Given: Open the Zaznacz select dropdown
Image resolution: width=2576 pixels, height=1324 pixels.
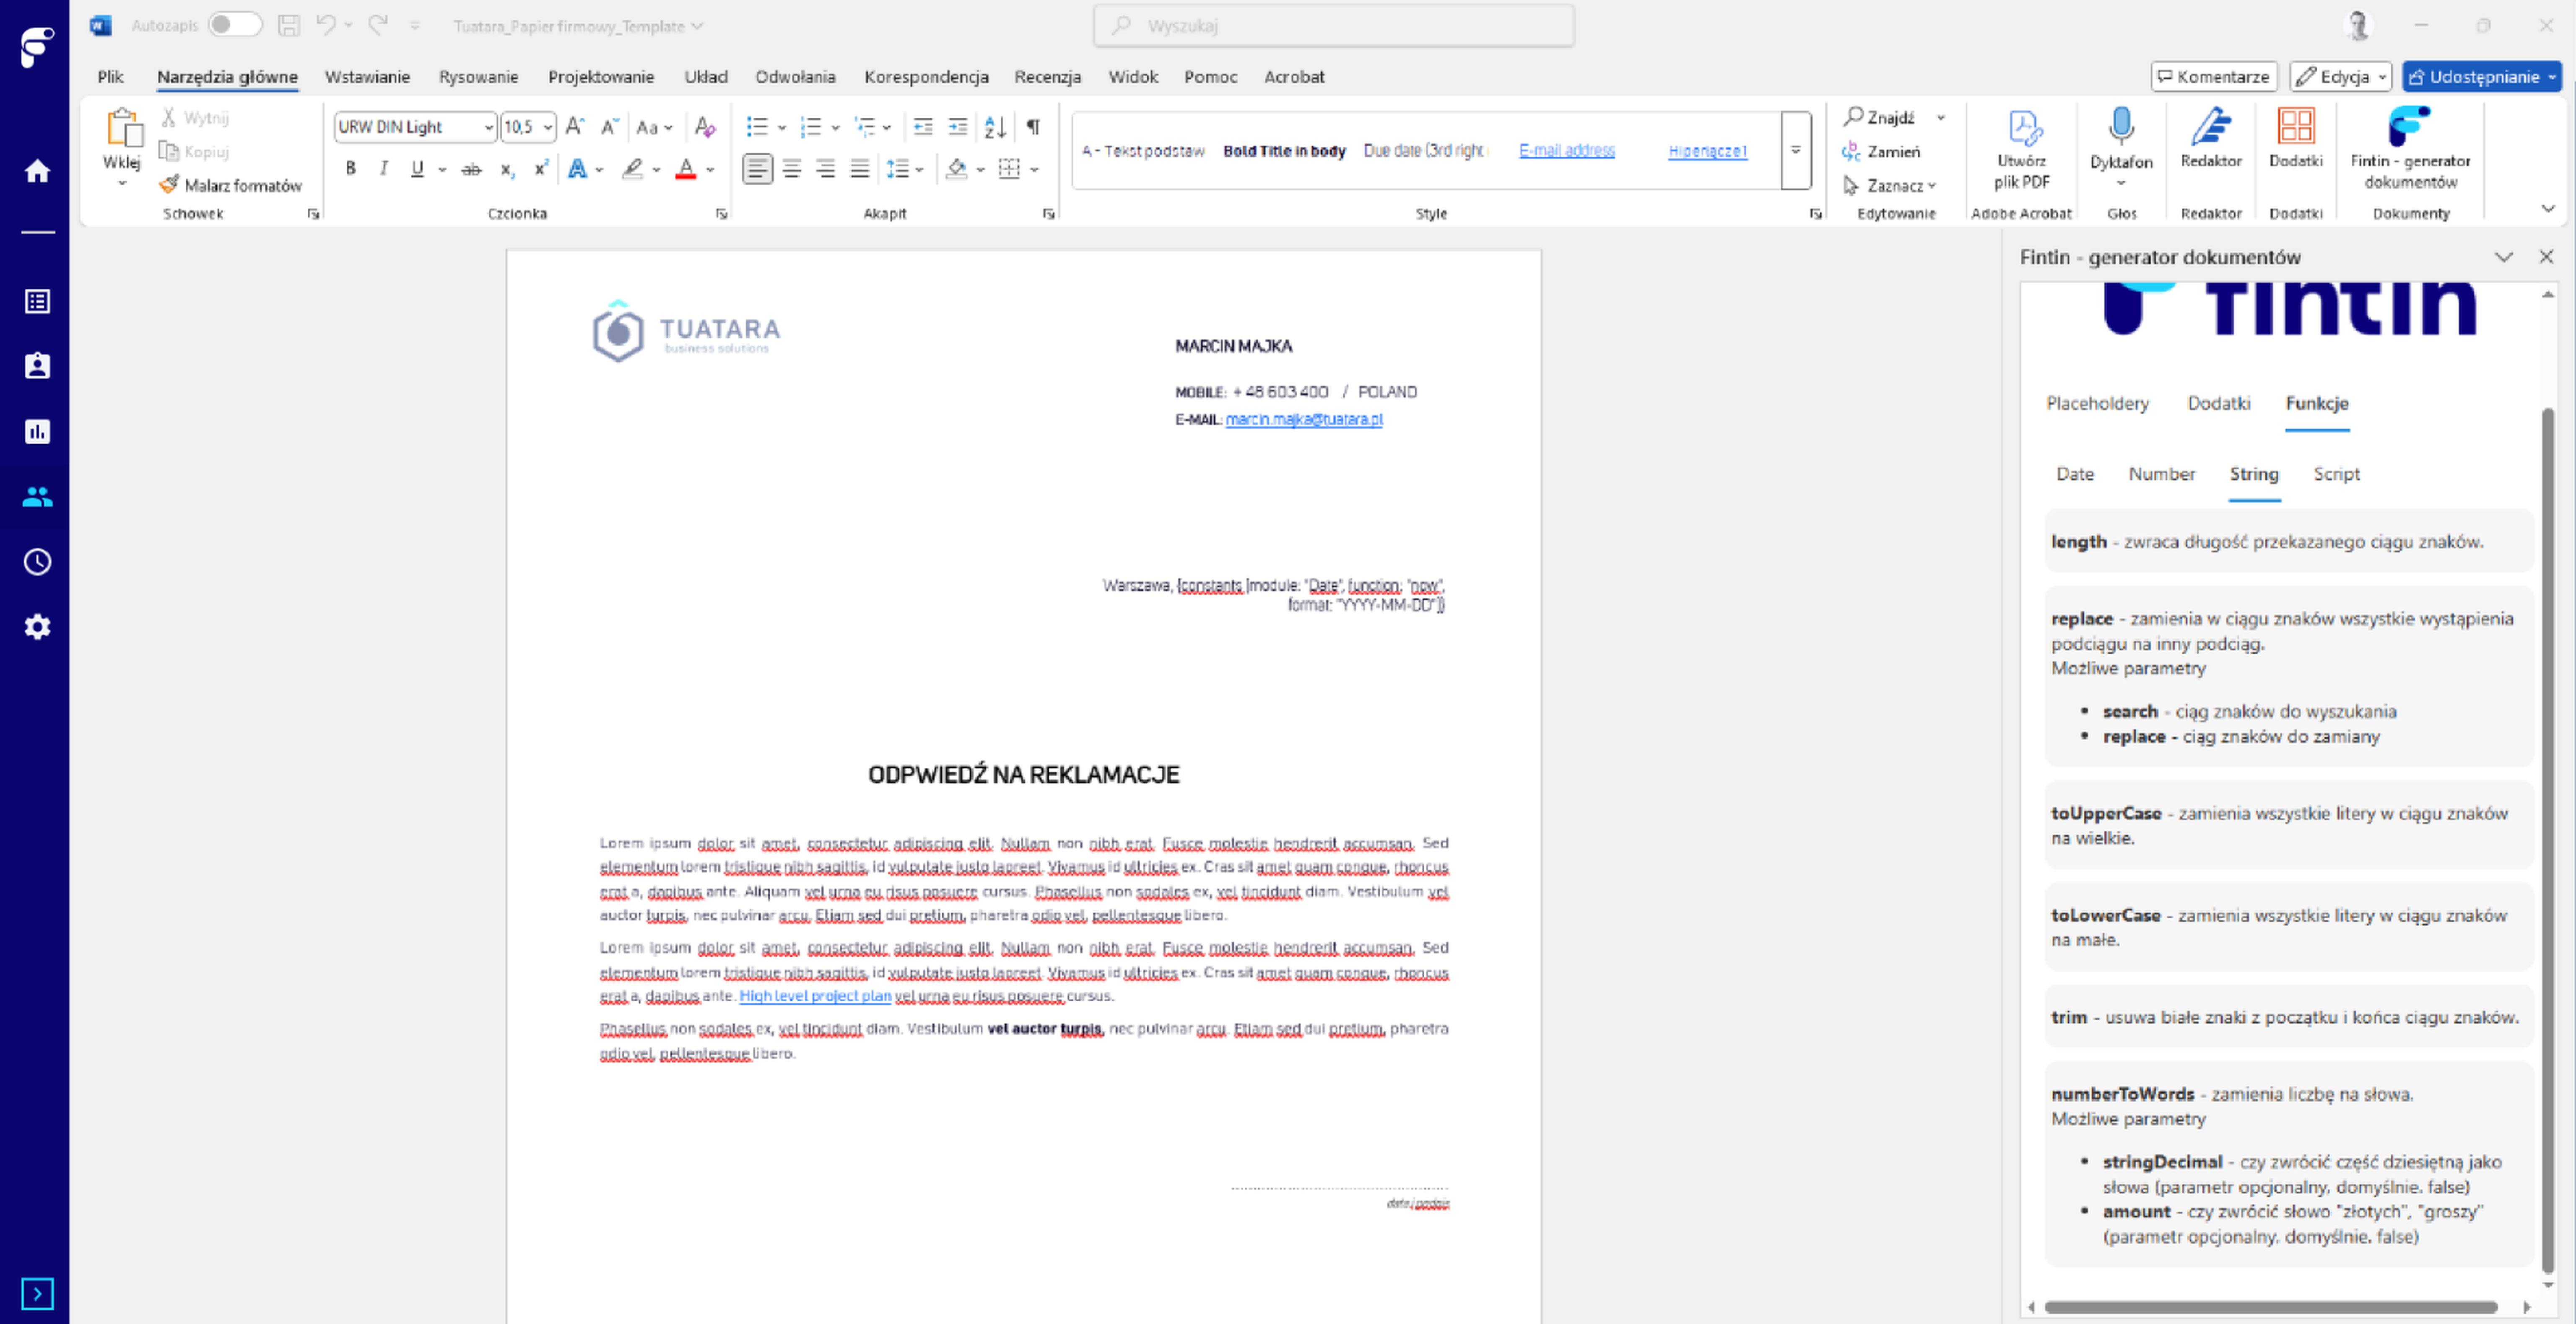Looking at the screenshot, I should [1890, 186].
